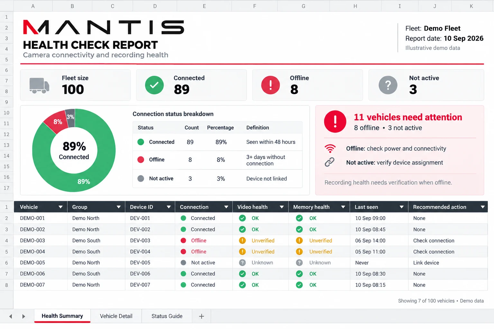Open the Connection column filter dropdown
494x329 pixels.
pos(226,207)
